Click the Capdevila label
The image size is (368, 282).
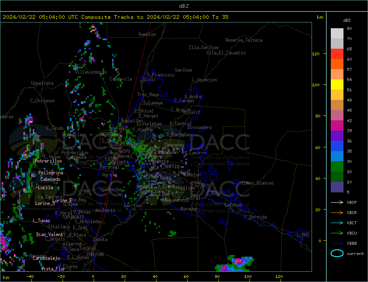click(121, 79)
